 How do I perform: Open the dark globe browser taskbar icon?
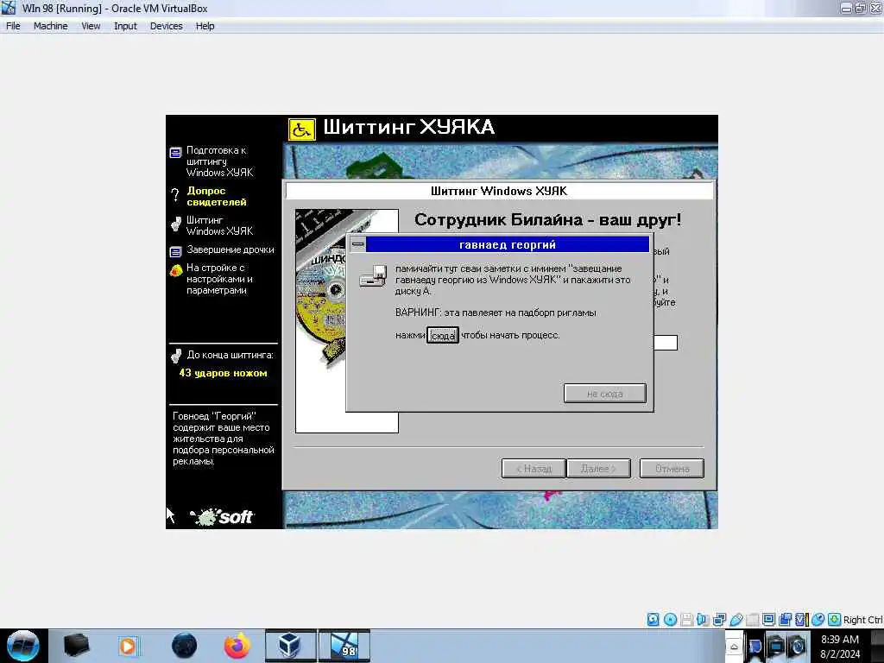pyautogui.click(x=184, y=646)
